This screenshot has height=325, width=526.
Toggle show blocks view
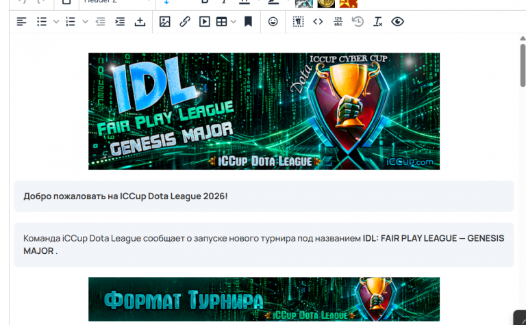(x=298, y=22)
